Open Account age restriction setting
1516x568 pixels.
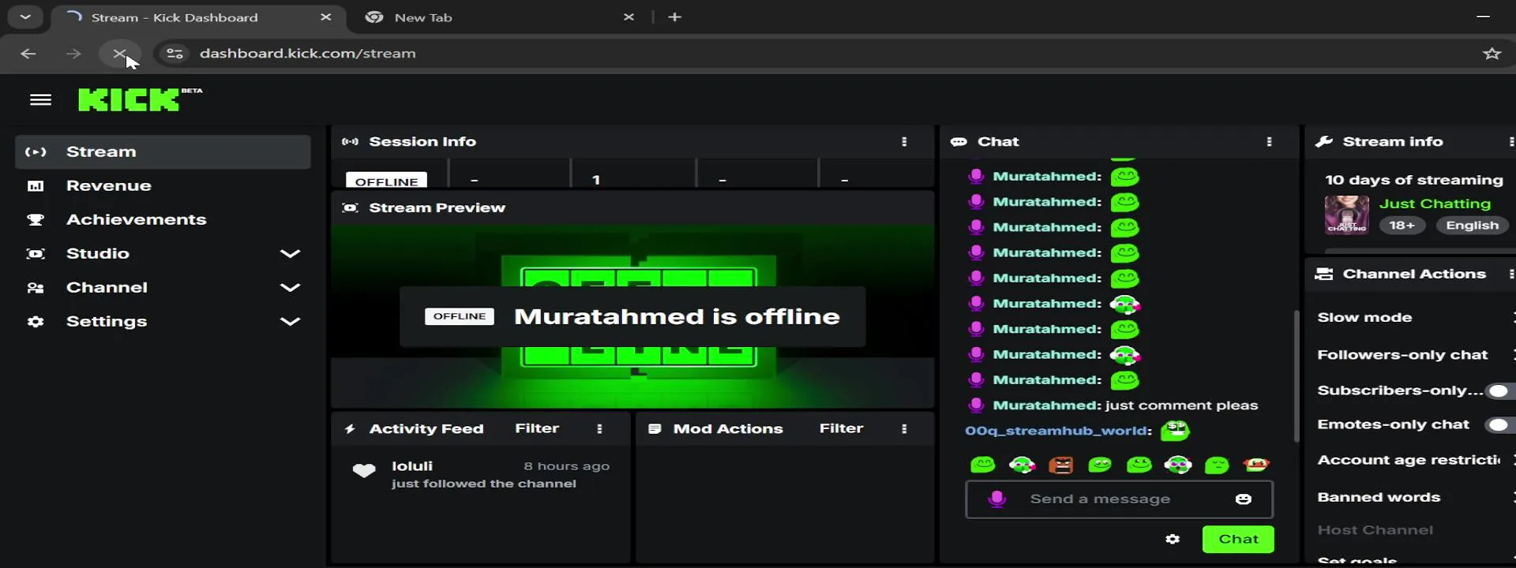tap(1409, 460)
